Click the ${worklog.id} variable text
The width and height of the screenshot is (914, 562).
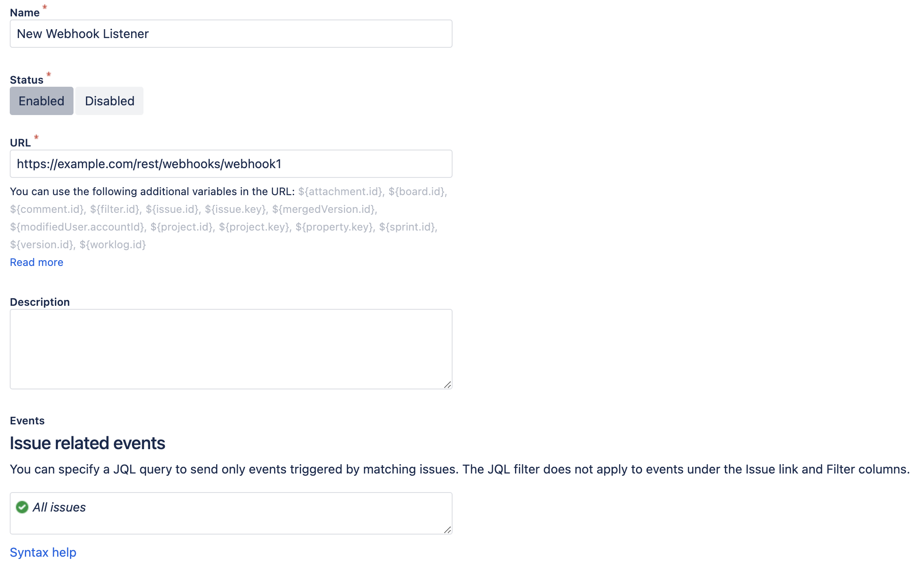(x=113, y=245)
